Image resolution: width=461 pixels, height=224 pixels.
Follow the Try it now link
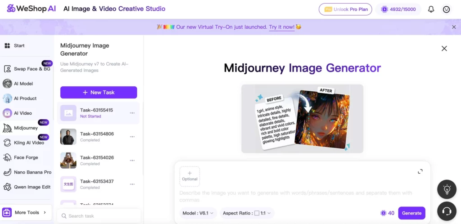click(282, 27)
